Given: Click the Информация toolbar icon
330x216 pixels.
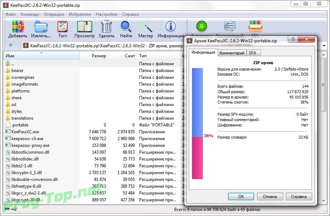Looking at the screenshot, I should (x=171, y=27).
